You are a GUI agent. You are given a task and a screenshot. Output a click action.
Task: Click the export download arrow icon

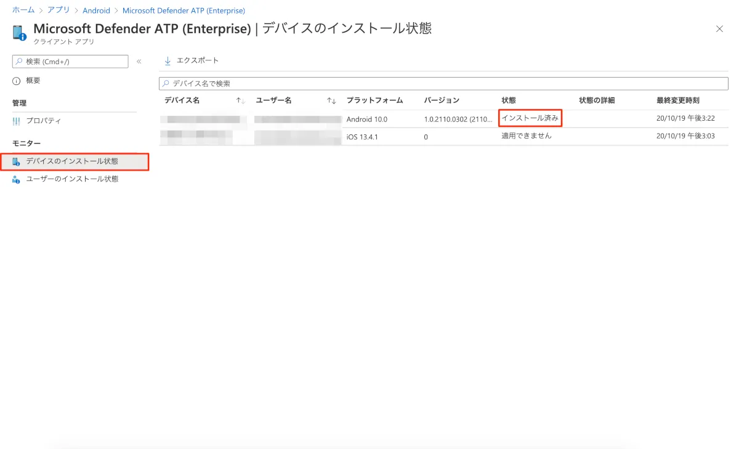(168, 60)
